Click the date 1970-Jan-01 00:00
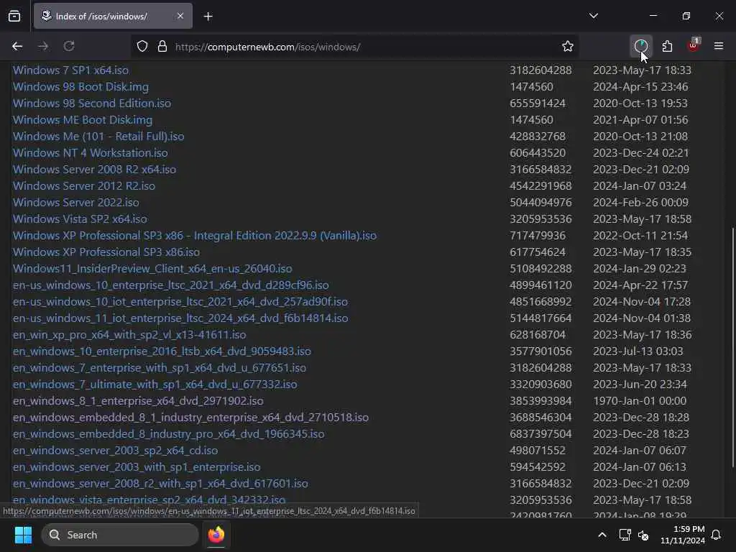This screenshot has width=736, height=552. (x=640, y=400)
